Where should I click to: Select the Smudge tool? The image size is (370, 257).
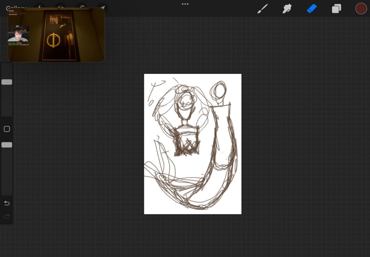[287, 9]
